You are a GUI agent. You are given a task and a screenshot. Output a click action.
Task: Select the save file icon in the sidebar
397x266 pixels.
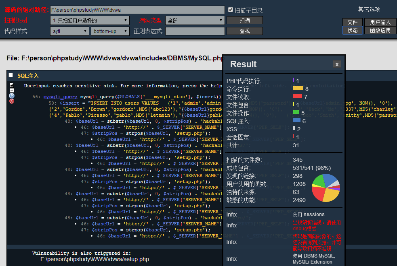coord(12,90)
